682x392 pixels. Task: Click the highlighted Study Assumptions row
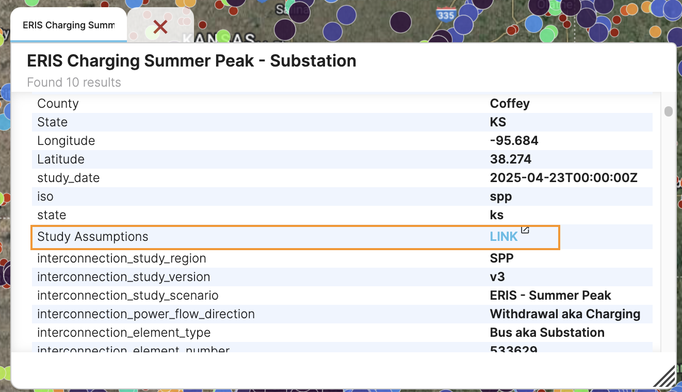[x=296, y=236]
